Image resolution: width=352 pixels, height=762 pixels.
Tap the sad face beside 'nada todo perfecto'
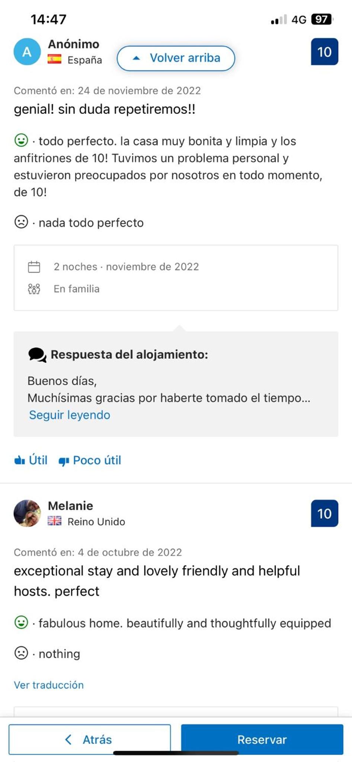tap(21, 222)
